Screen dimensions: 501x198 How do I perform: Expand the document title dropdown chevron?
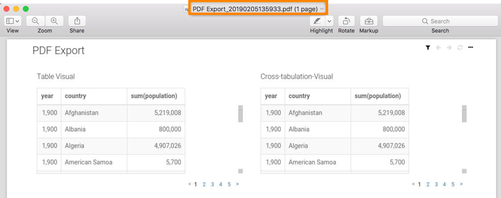pos(322,9)
